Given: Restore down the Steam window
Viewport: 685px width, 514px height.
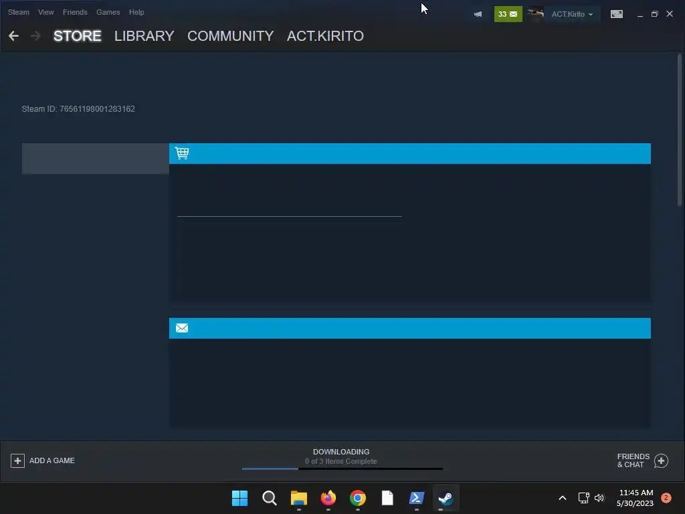Looking at the screenshot, I should coord(654,14).
